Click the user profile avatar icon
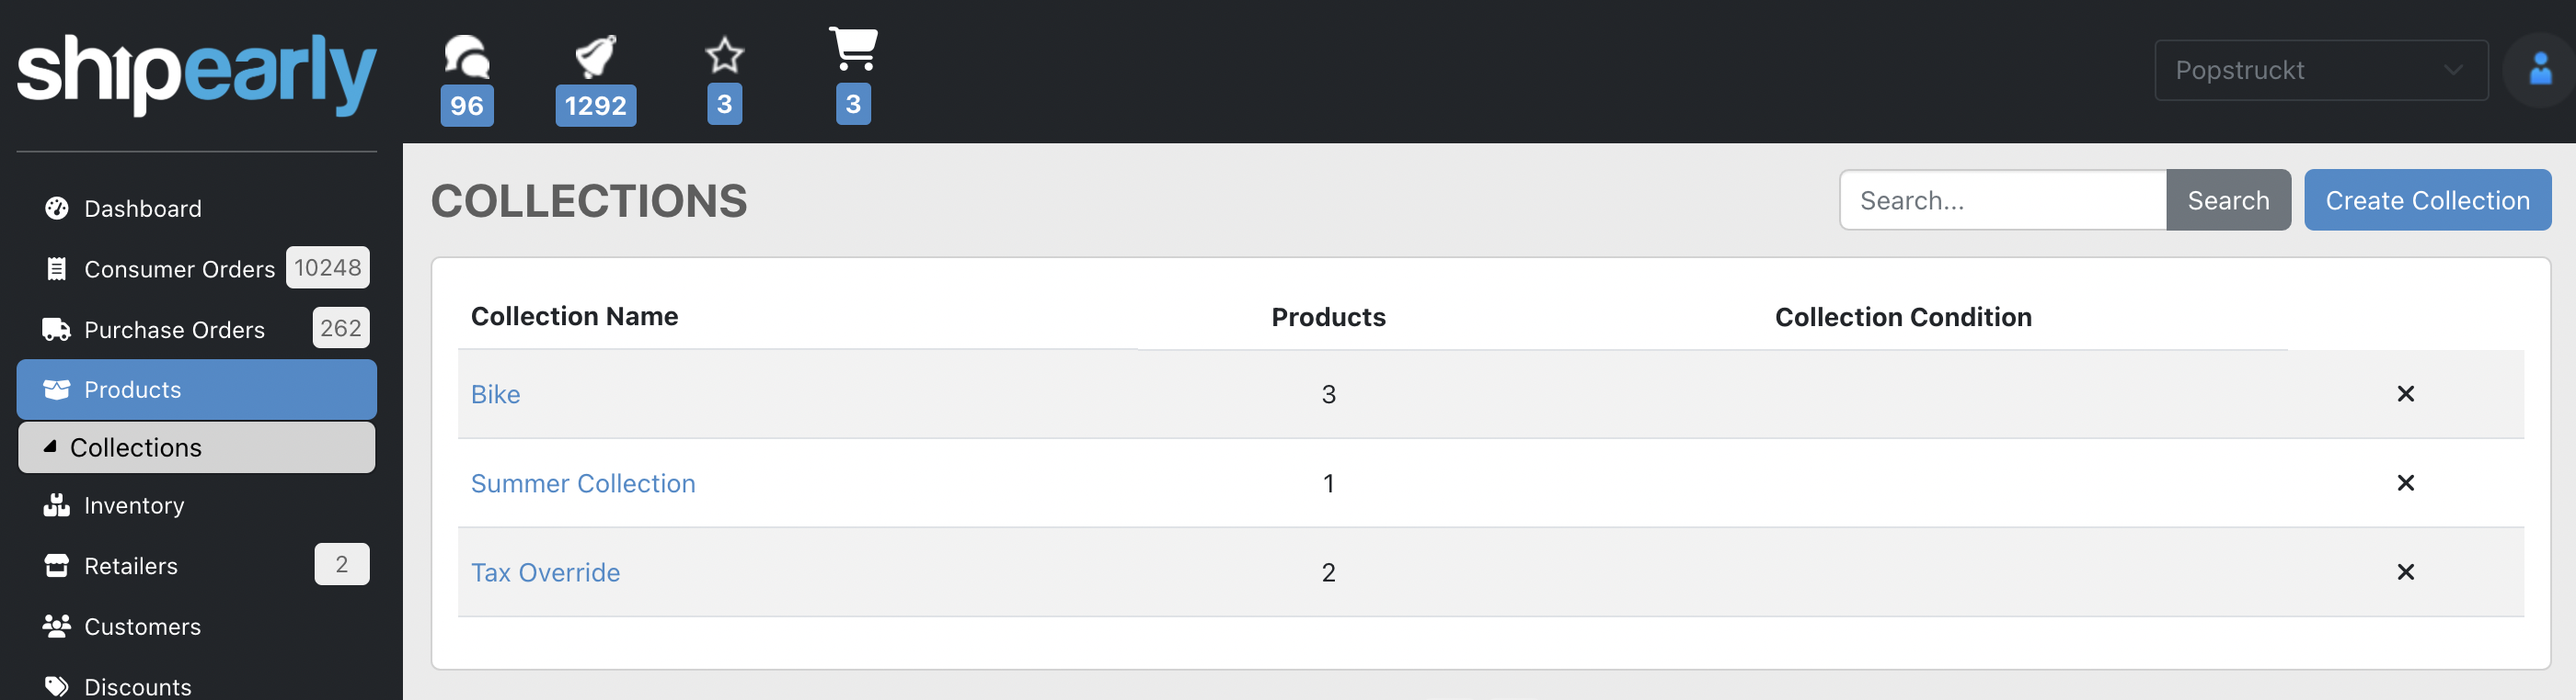This screenshot has height=700, width=2576. click(x=2539, y=70)
